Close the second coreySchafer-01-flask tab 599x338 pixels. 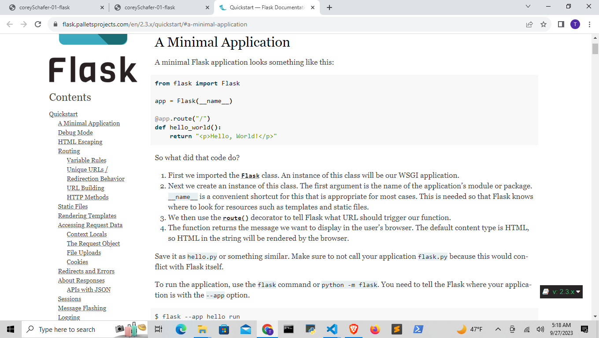point(207,7)
